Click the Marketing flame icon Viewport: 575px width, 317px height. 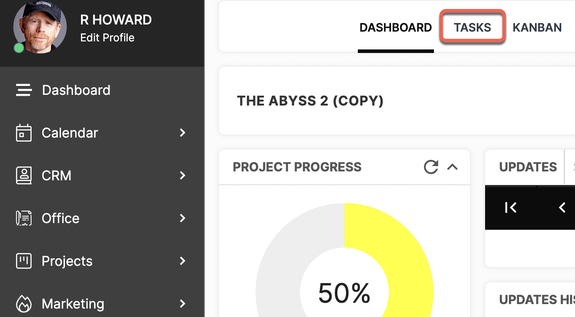(x=24, y=304)
